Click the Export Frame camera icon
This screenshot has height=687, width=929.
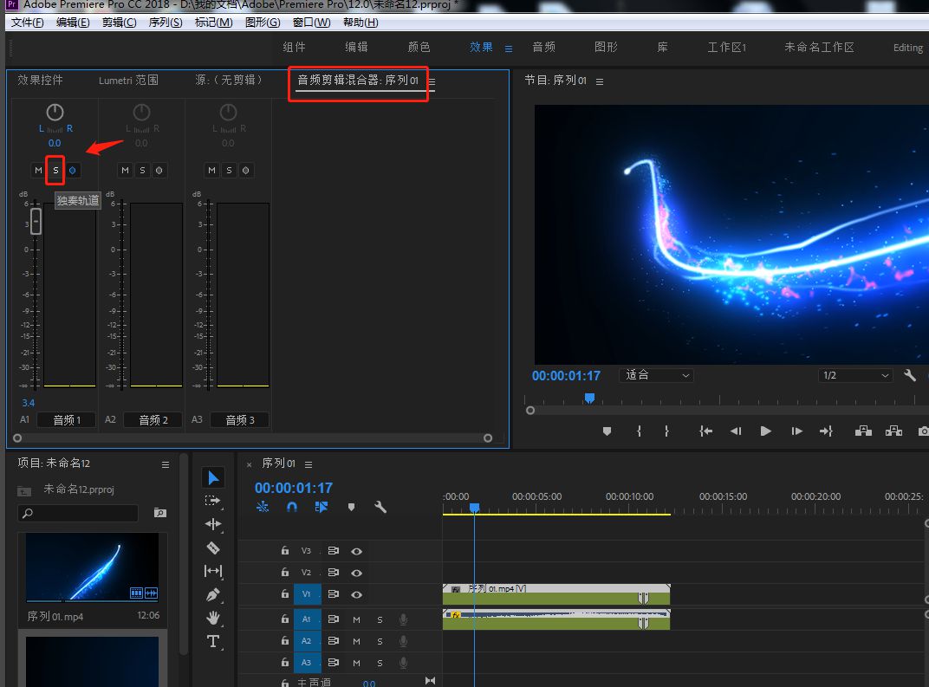click(x=923, y=431)
